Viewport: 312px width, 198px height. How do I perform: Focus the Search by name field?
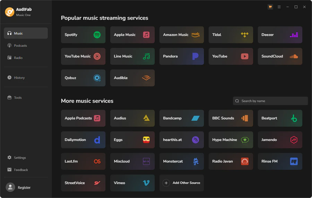[270, 101]
